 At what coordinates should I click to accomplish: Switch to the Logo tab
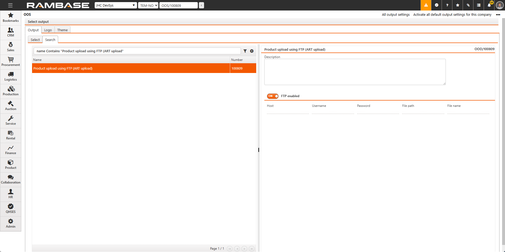coord(48,30)
